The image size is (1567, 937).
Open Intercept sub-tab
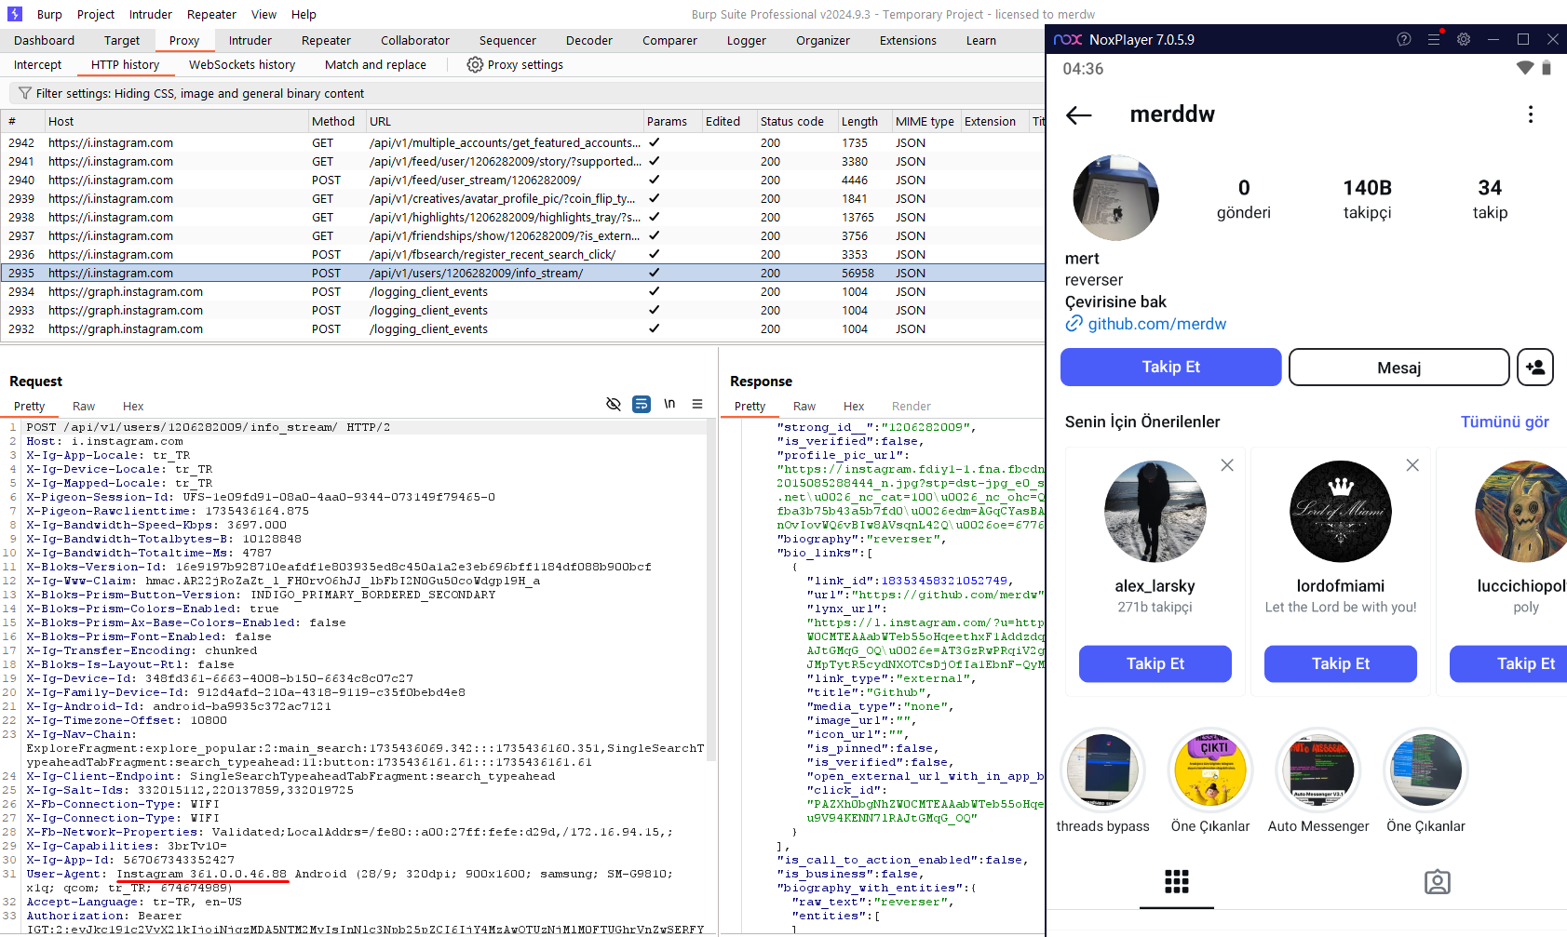tap(37, 64)
